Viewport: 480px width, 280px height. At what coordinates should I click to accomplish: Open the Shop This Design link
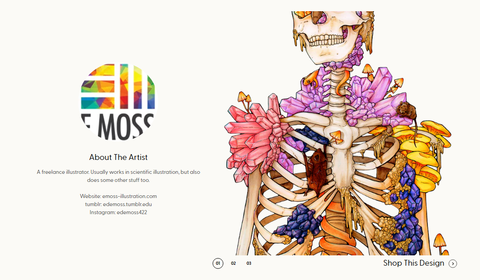coord(413,263)
